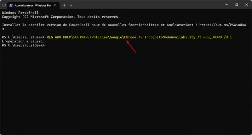Click the PowerShell icon on the tab
252x135 pixels.
tap(11, 5)
